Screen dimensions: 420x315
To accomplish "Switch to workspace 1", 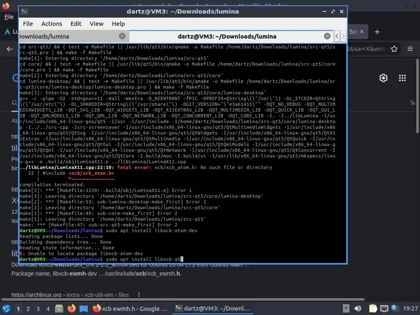I will [x=18, y=309].
